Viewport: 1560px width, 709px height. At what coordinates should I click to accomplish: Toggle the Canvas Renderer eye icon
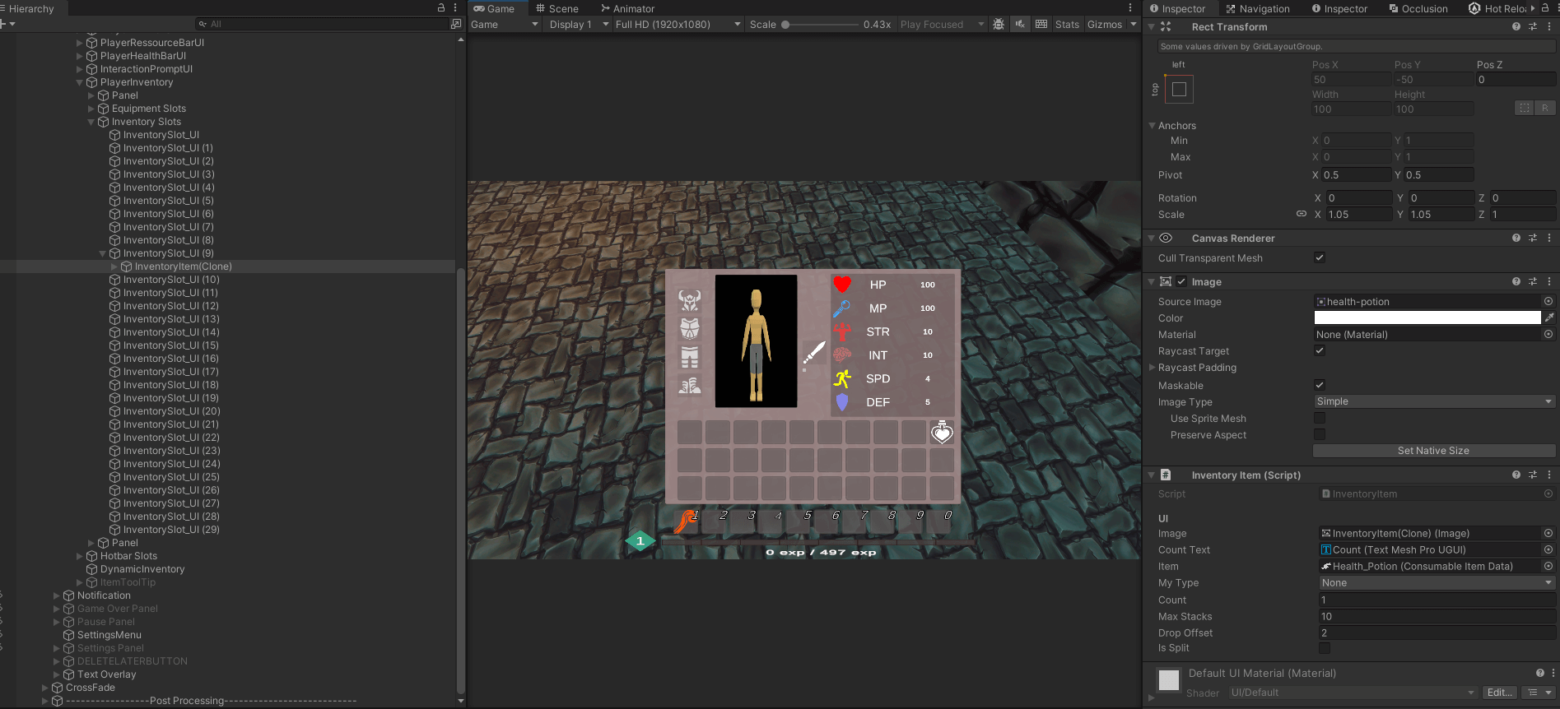1166,238
